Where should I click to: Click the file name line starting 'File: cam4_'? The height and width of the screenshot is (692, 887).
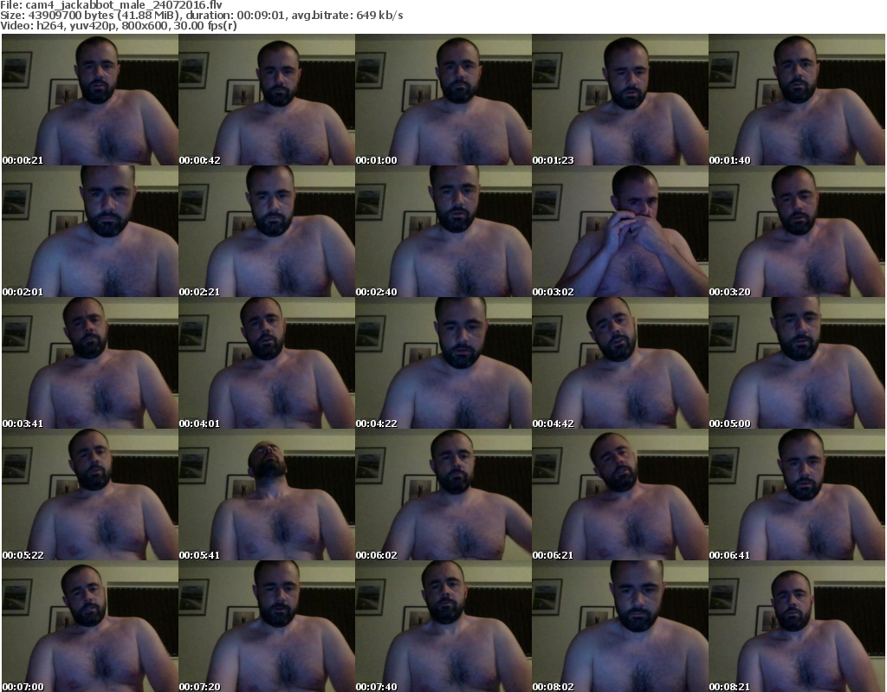pos(111,5)
